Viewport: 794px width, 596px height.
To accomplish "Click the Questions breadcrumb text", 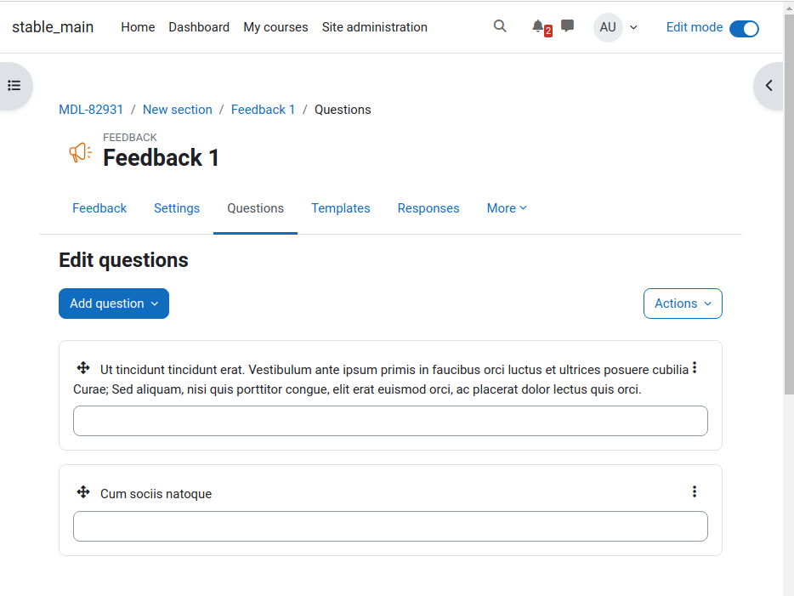I will coord(343,110).
